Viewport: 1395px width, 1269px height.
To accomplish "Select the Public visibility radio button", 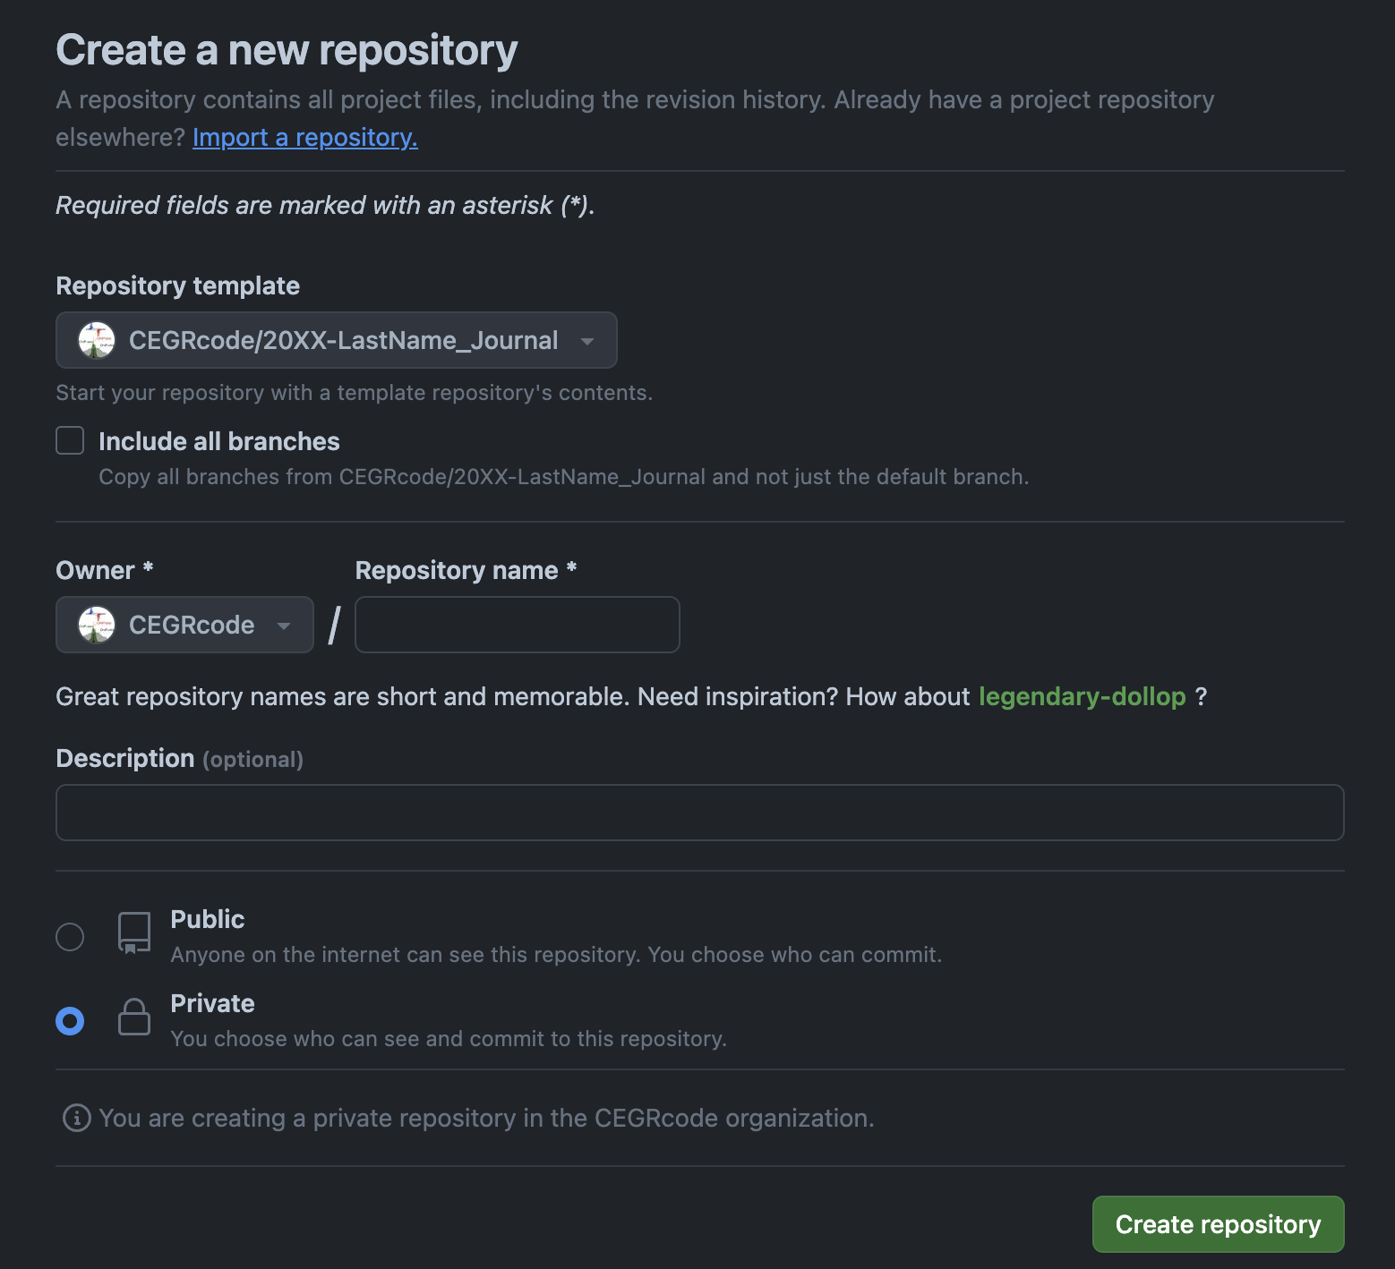I will point(70,937).
